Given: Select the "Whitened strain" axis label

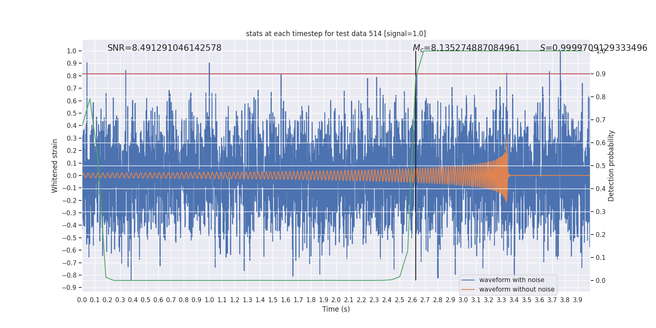Looking at the screenshot, I should click(55, 166).
